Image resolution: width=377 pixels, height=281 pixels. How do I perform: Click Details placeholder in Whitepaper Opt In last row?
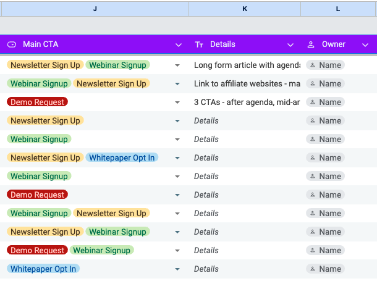pos(206,269)
